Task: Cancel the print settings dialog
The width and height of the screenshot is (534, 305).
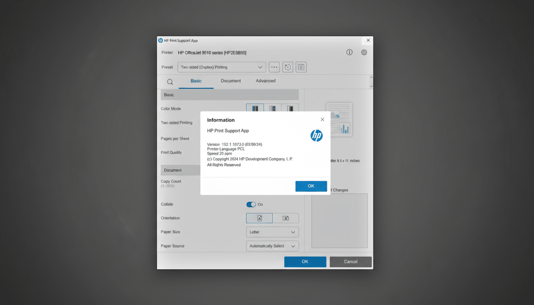Action: (x=350, y=261)
